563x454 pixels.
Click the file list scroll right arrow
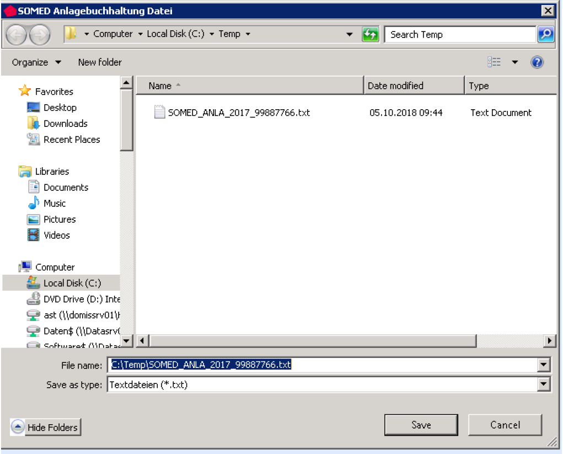point(549,340)
